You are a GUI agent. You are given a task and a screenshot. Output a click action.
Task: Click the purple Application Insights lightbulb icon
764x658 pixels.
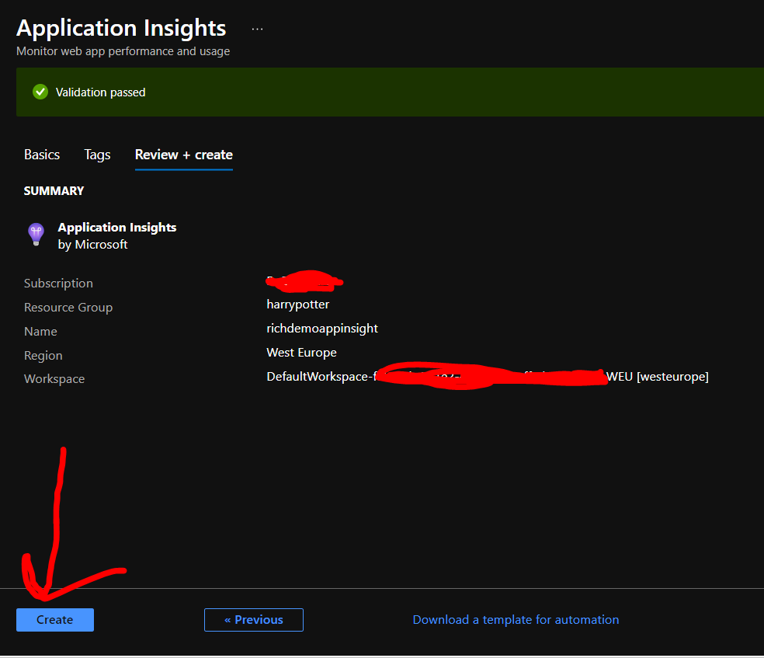pos(36,235)
